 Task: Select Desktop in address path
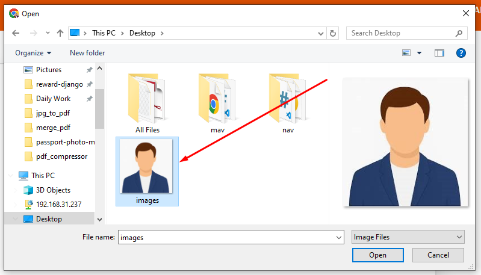click(x=142, y=33)
